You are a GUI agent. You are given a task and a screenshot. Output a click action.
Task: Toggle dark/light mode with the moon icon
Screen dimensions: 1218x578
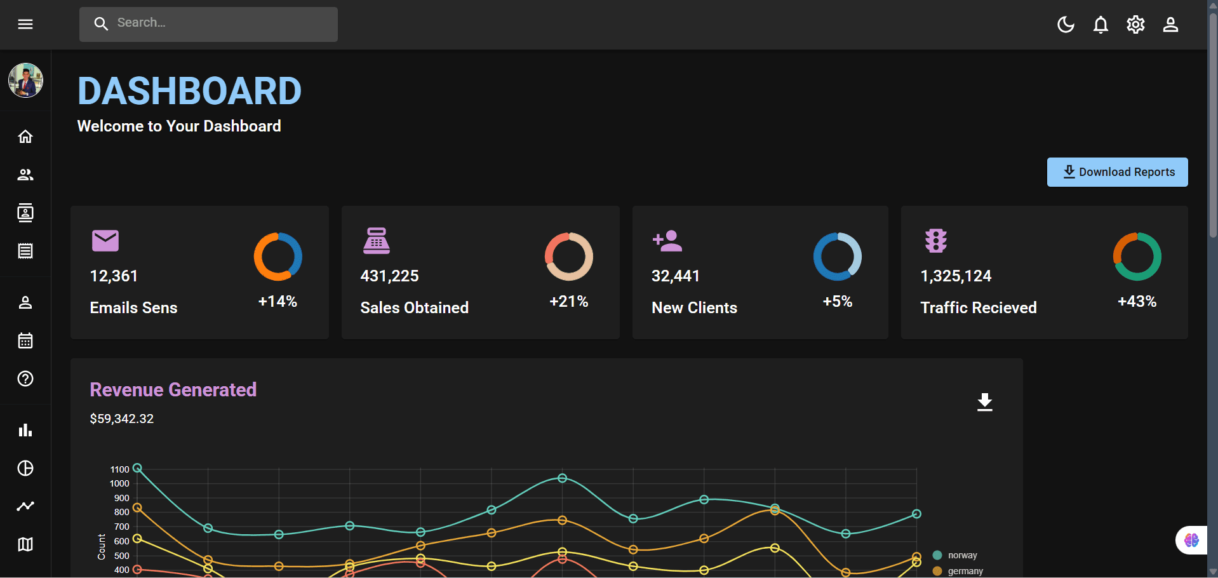pyautogui.click(x=1066, y=25)
